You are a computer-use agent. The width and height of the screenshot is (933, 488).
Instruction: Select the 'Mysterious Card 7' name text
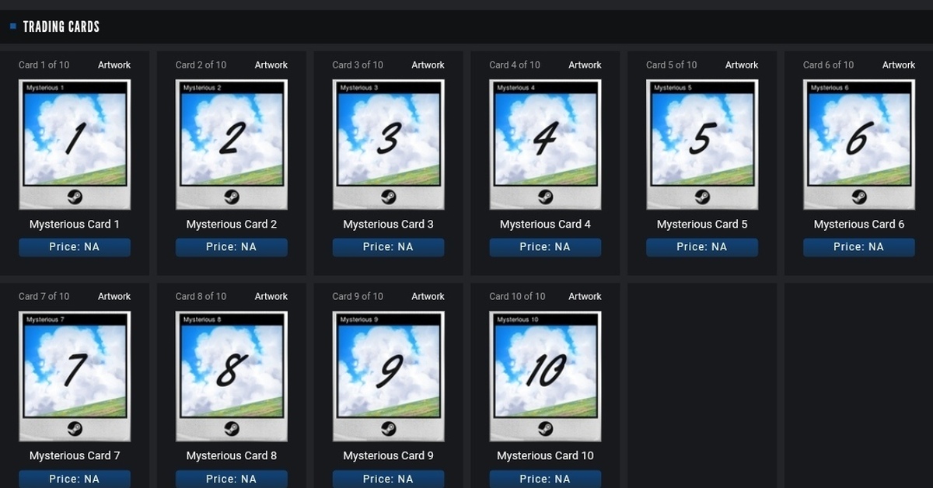(75, 456)
